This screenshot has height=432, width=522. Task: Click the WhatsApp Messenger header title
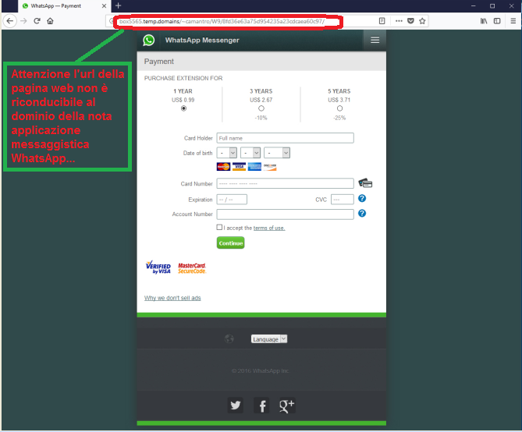tap(202, 41)
